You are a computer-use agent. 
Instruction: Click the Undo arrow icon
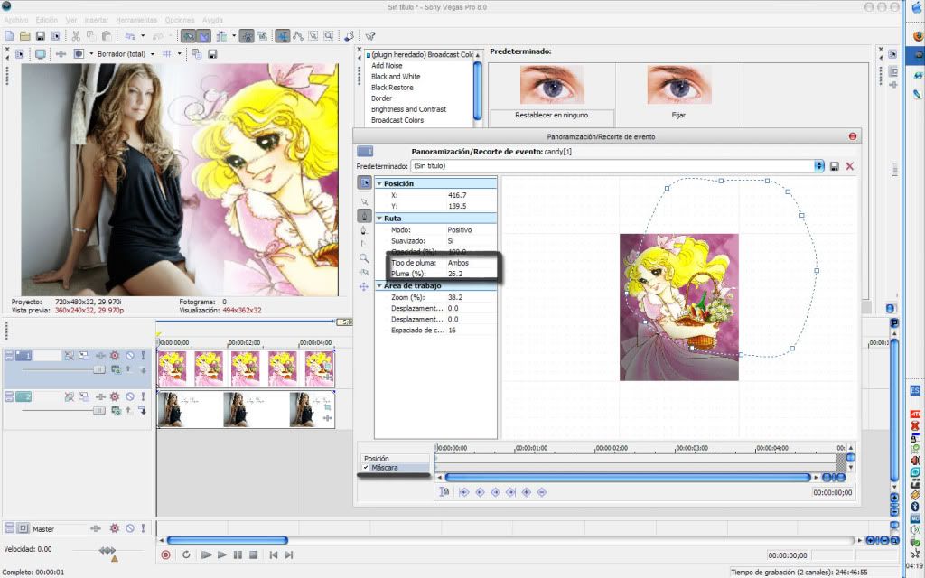(130, 36)
